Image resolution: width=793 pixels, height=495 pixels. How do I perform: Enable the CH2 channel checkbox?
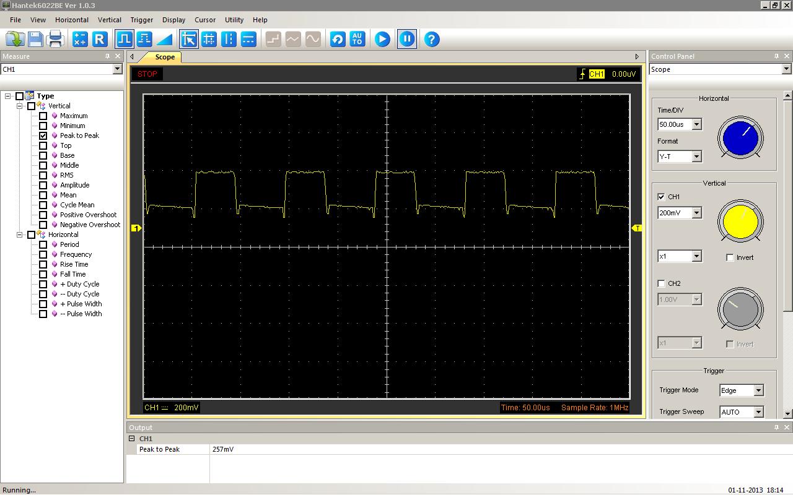point(661,283)
